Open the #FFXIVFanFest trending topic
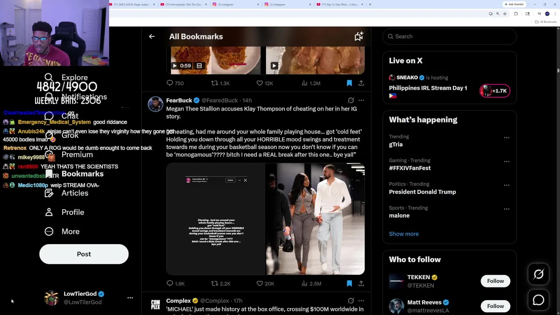560x315 pixels. click(x=410, y=168)
